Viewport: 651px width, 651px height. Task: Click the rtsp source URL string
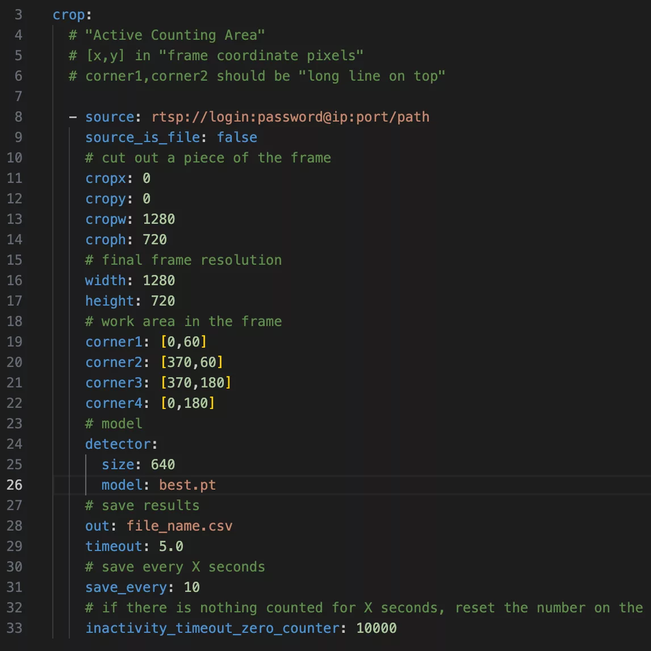pos(290,117)
